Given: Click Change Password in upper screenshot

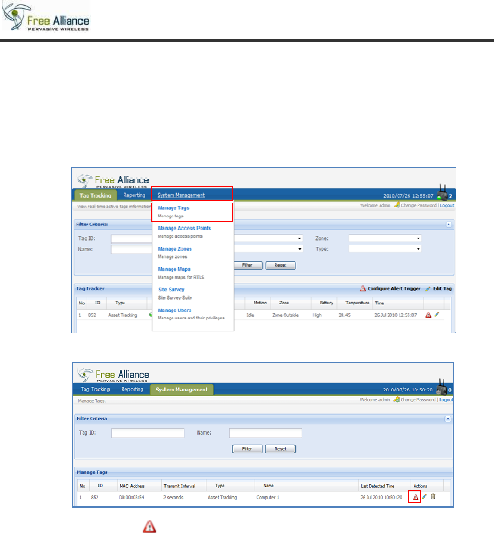Looking at the screenshot, I should (418, 205).
